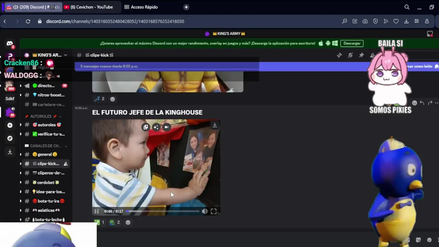Add page to favorites heart icon
439x247 pixels.
[396, 21]
